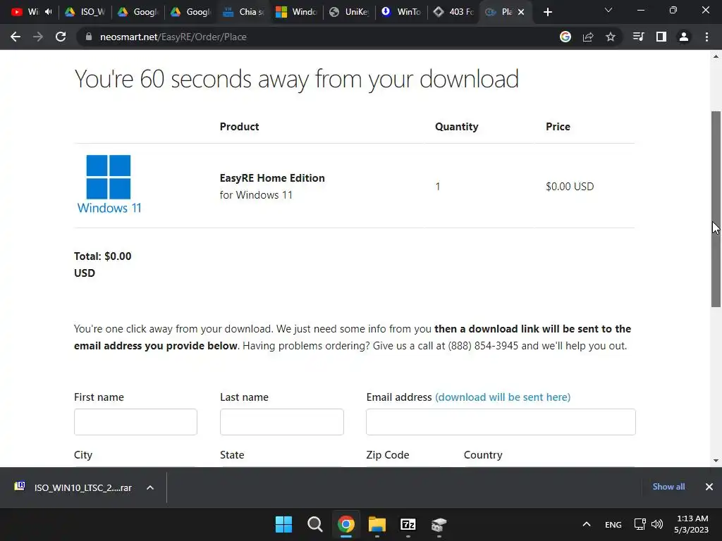
Task: View site security lock info
Action: click(x=89, y=37)
